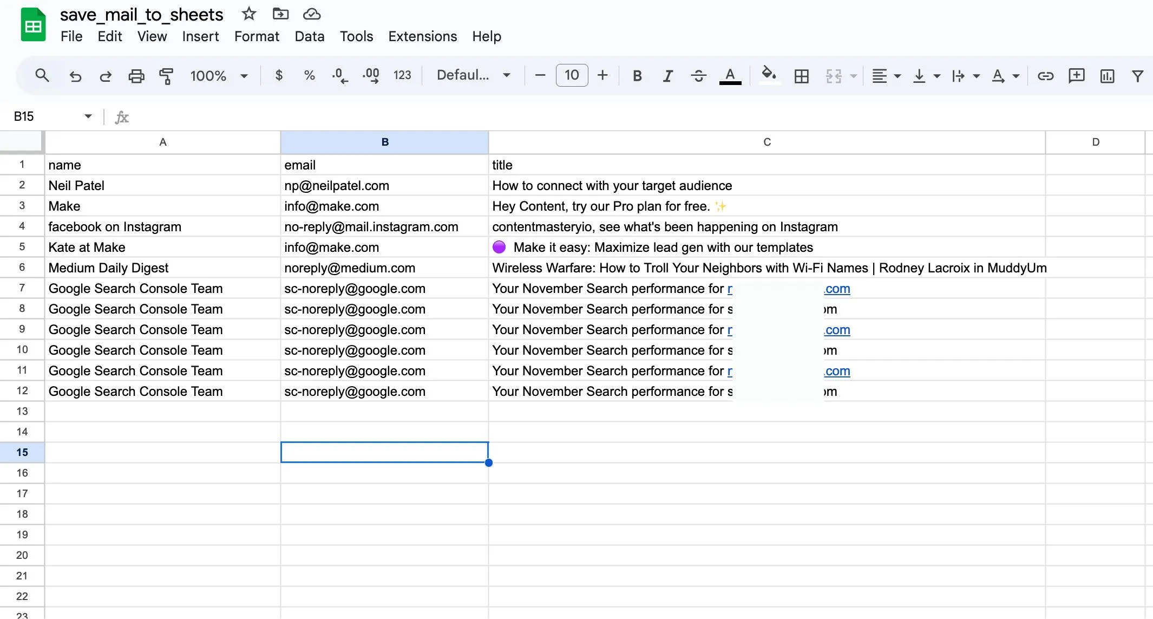Viewport: 1153px width, 619px height.
Task: Insert a chart
Action: pyautogui.click(x=1108, y=76)
